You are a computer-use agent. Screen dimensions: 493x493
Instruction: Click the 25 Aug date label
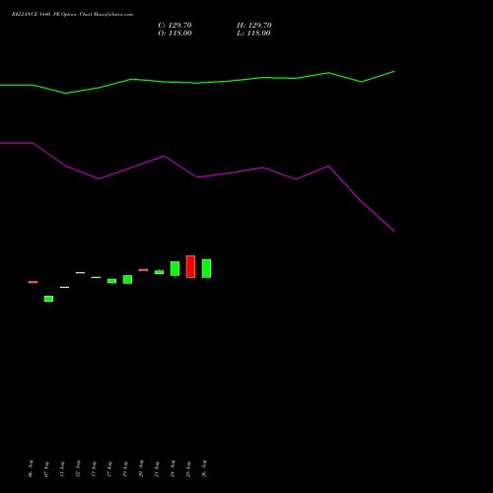[188, 469]
